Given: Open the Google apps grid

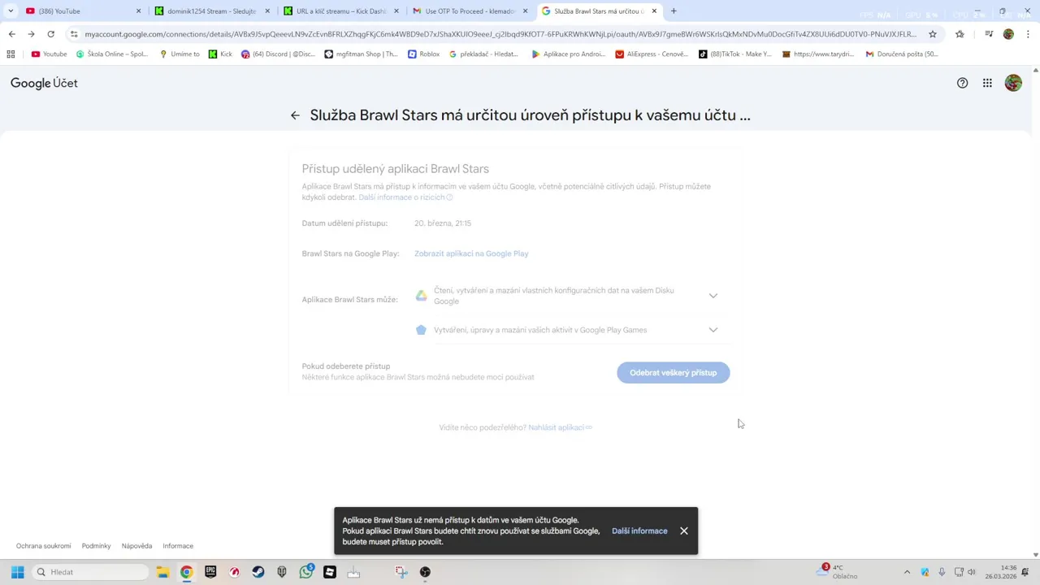Looking at the screenshot, I should [x=987, y=83].
